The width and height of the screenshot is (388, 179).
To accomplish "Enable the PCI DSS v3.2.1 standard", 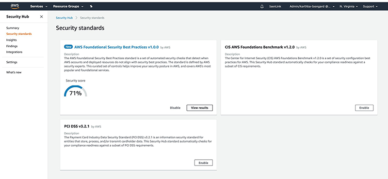I will coord(203,163).
